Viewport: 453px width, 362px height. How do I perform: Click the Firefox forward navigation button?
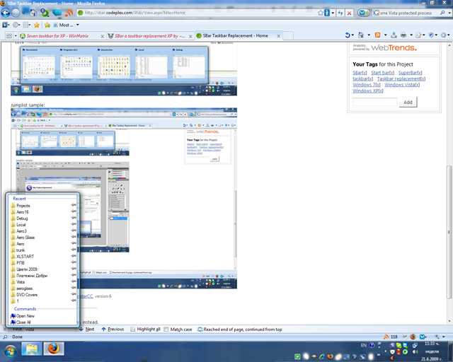(x=16, y=13)
